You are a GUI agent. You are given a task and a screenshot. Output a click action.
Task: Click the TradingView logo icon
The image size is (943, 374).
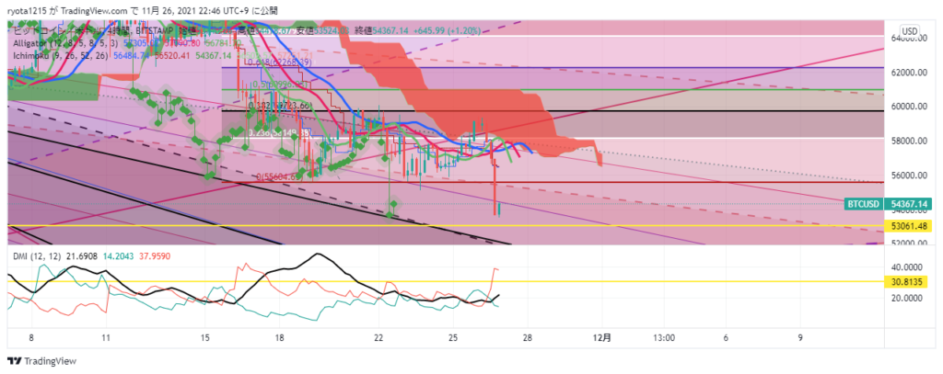pyautogui.click(x=14, y=361)
